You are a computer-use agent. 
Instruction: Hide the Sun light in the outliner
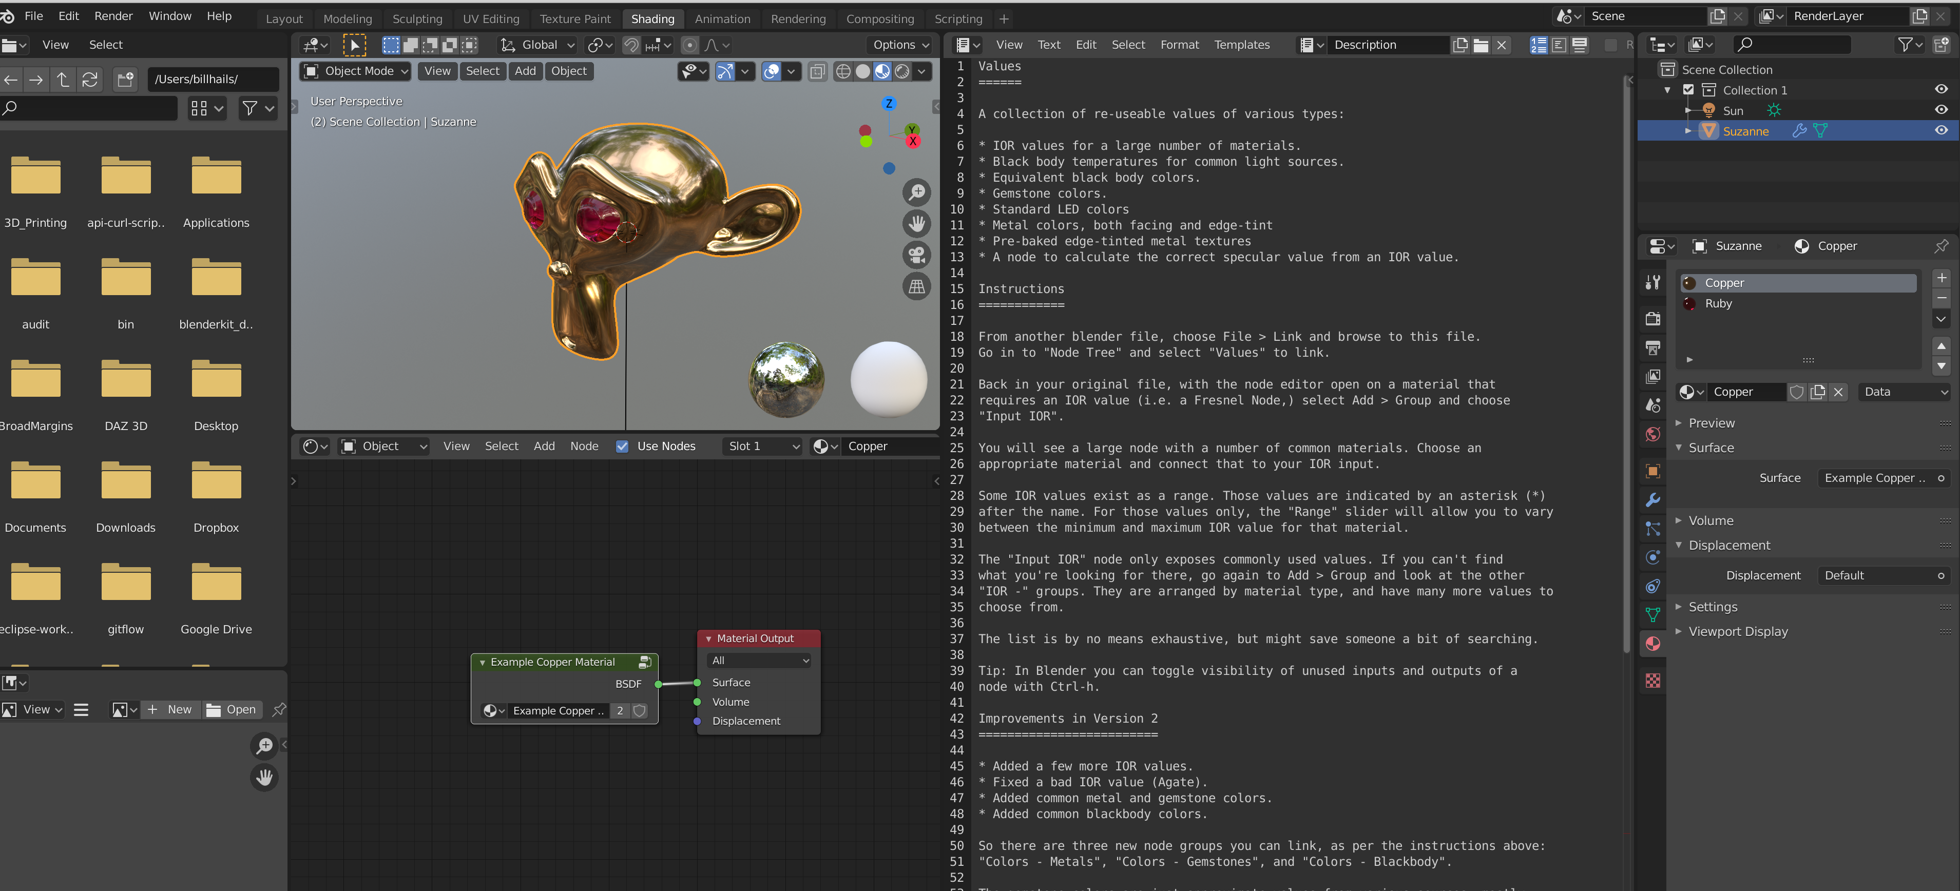[x=1941, y=109]
